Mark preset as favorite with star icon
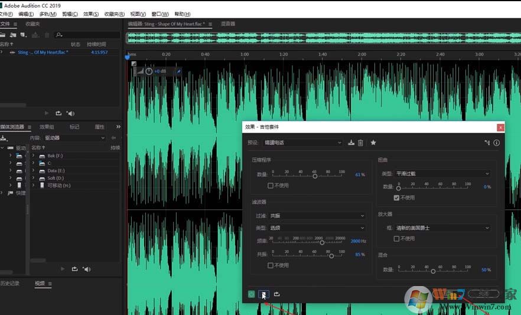Image resolution: width=521 pixels, height=315 pixels. point(373,143)
